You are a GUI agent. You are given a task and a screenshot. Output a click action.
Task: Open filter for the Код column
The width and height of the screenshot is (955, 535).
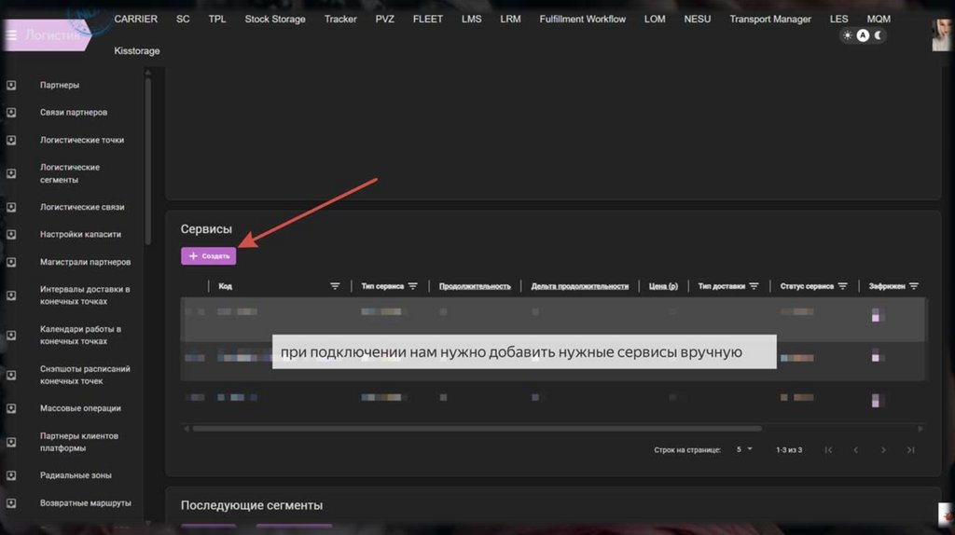click(335, 286)
